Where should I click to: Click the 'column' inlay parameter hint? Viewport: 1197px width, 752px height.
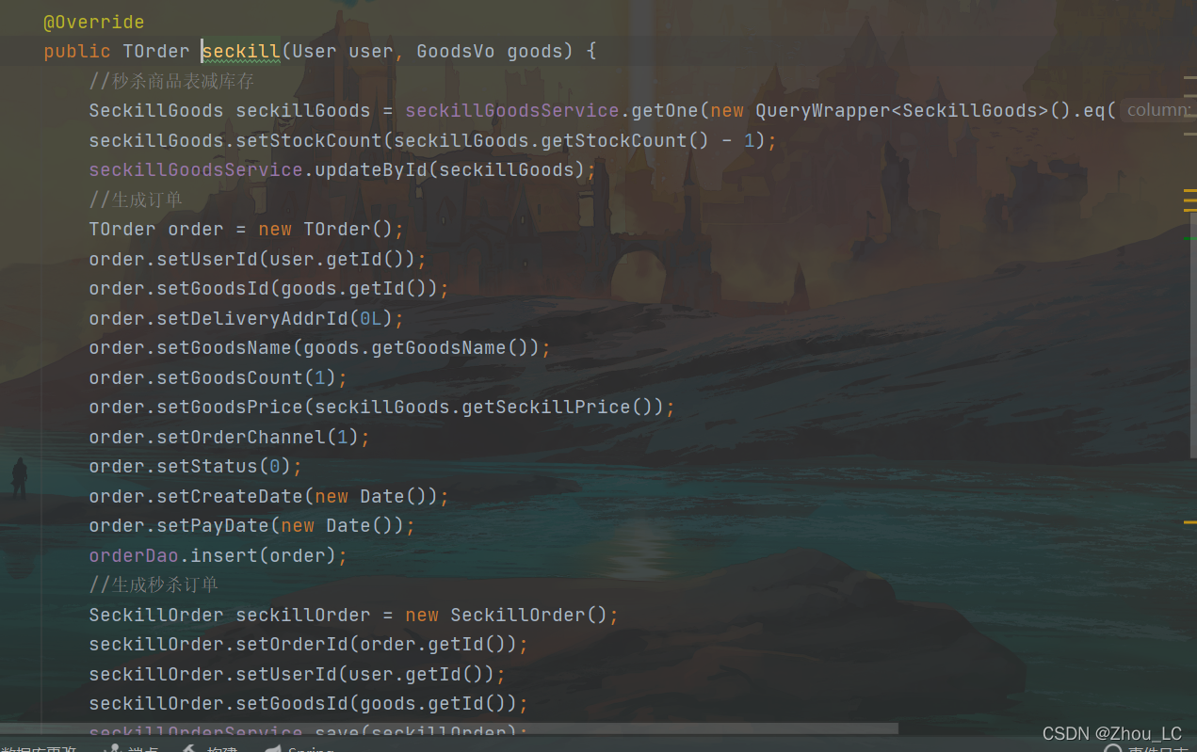[1157, 110]
